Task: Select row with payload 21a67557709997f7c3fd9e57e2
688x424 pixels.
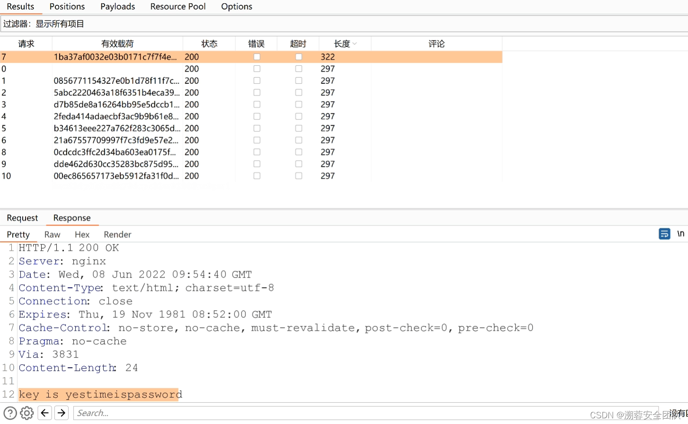Action: pyautogui.click(x=251, y=140)
